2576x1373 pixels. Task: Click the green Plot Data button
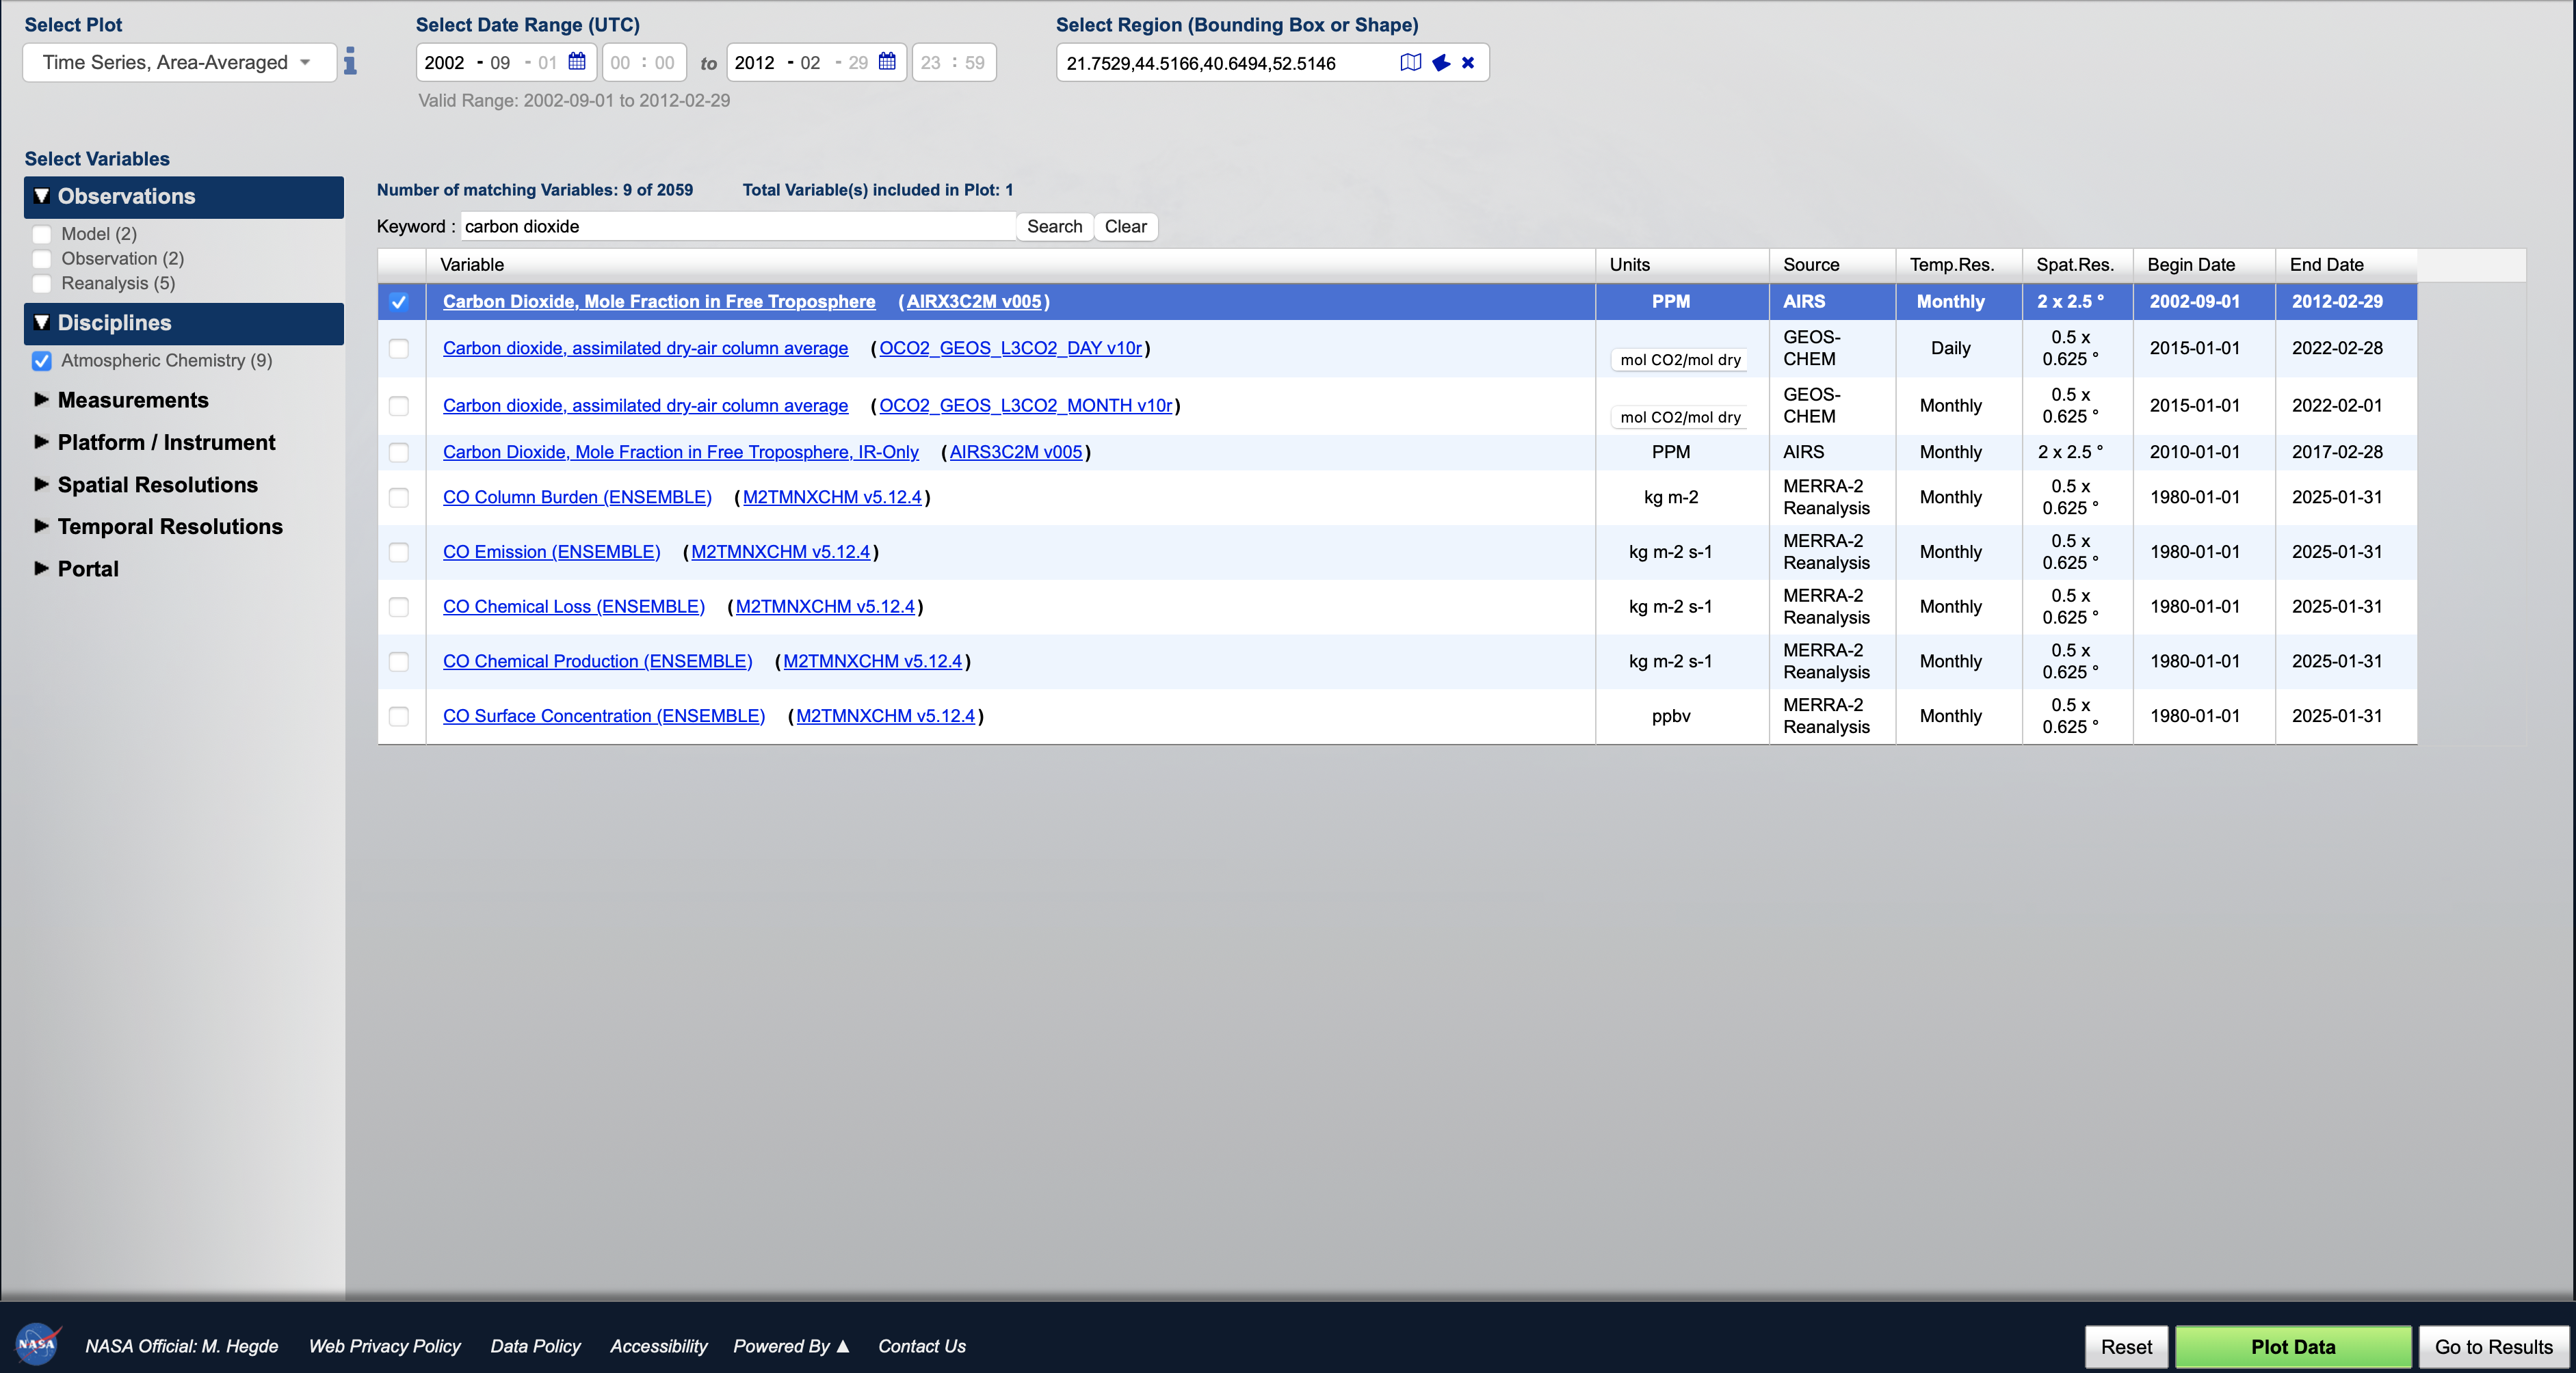pyautogui.click(x=2293, y=1346)
